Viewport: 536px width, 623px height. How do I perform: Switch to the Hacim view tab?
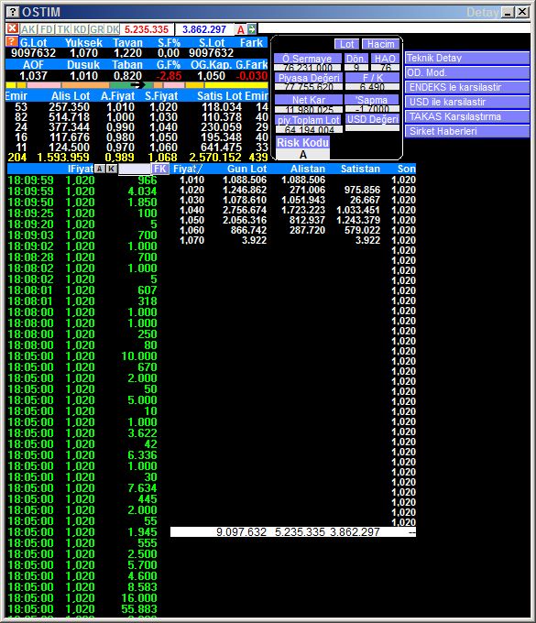pyautogui.click(x=380, y=44)
